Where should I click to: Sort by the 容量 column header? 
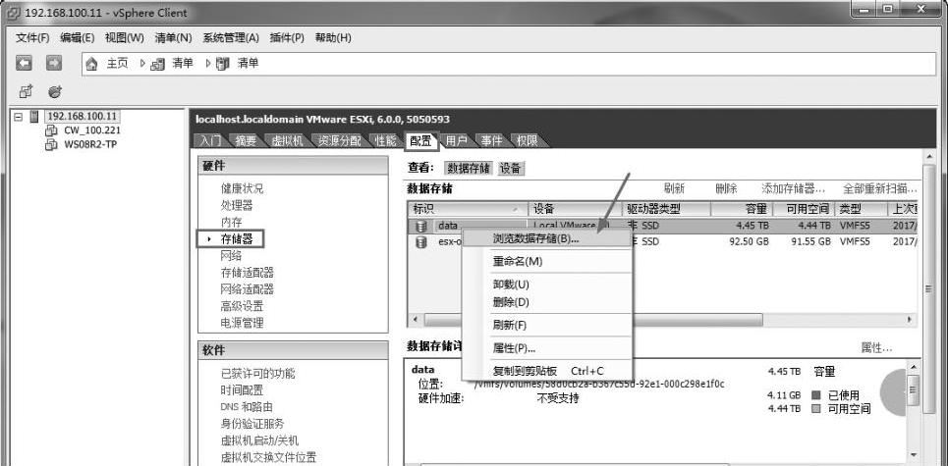pos(742,209)
